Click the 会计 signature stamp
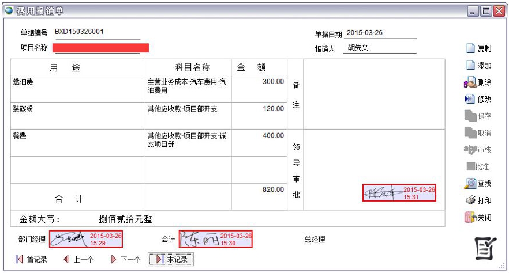 tap(216, 238)
